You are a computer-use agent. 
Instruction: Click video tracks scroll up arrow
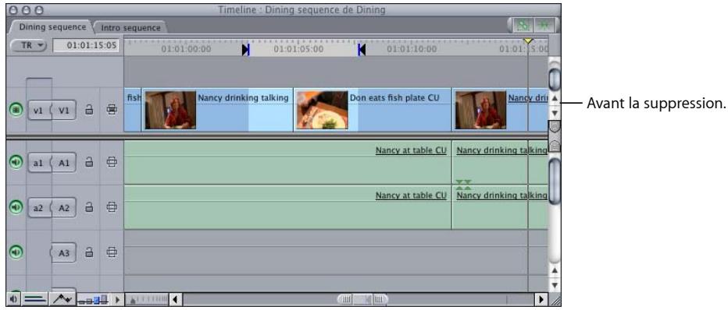[x=554, y=99]
